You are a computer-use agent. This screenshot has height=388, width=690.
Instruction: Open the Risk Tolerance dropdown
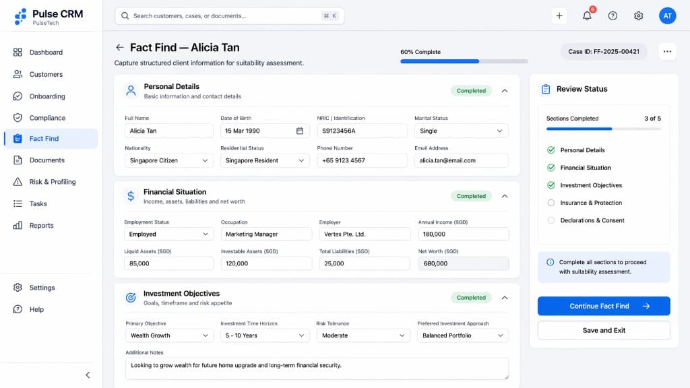[x=363, y=335]
